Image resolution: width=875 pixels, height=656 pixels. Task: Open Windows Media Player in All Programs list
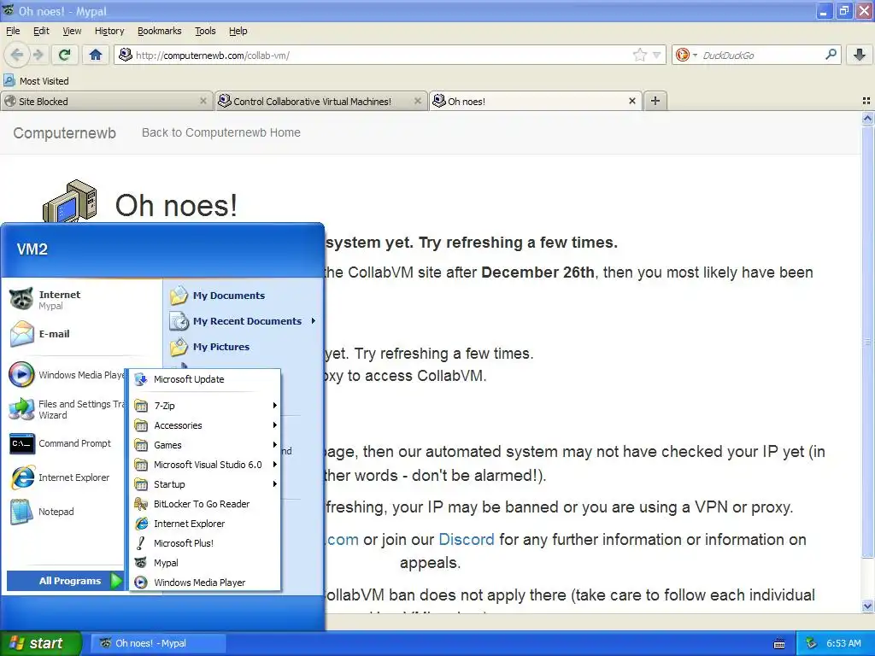tap(205, 583)
